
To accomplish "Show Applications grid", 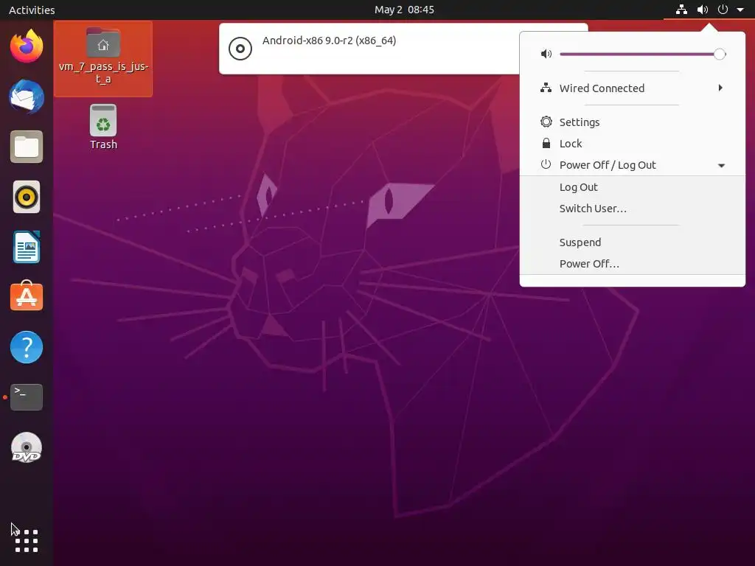I will click(27, 541).
